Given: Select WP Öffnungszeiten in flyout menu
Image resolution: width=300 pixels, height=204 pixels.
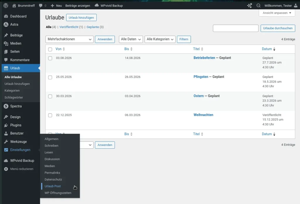Looking at the screenshot, I should click(58, 193).
